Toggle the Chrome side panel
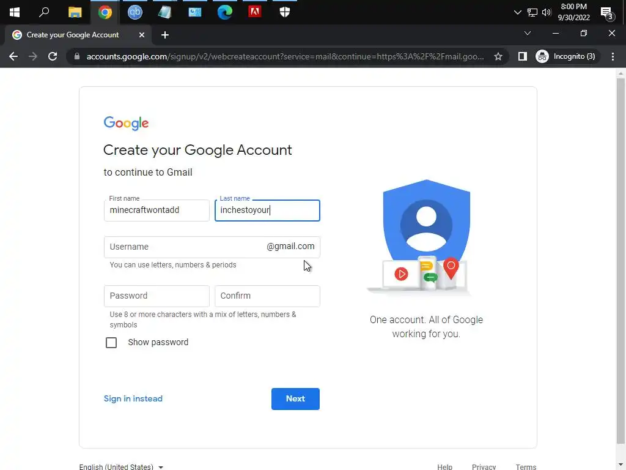Viewport: 626px width, 470px height. click(x=522, y=56)
